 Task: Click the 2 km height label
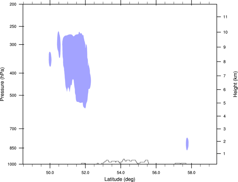[x=225, y=141]
